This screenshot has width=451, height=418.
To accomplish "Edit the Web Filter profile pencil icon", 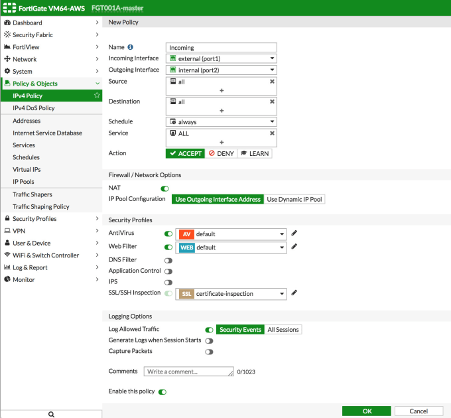I will click(x=294, y=247).
